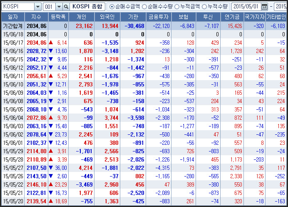Click total individual net buy 23,162
The image size is (288, 207).
click(84, 26)
